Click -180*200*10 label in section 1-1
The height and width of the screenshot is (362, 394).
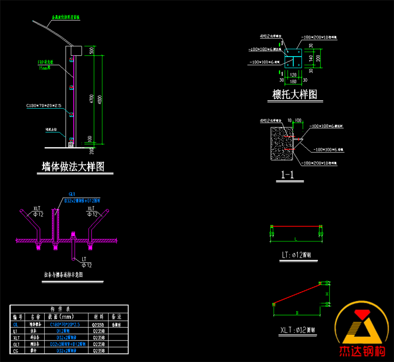319,163
